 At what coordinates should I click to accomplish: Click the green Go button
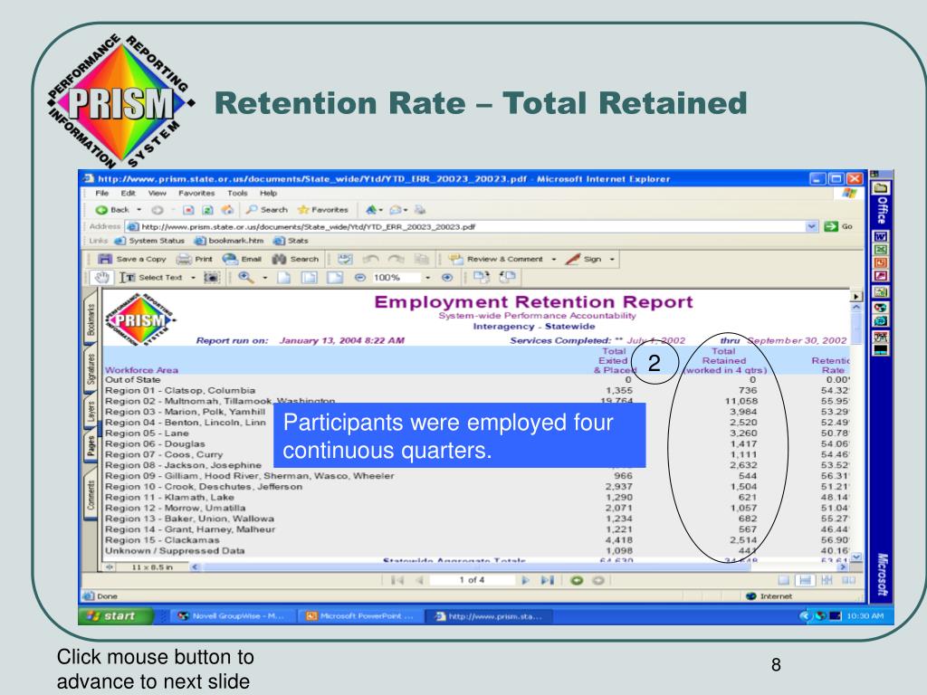click(838, 226)
